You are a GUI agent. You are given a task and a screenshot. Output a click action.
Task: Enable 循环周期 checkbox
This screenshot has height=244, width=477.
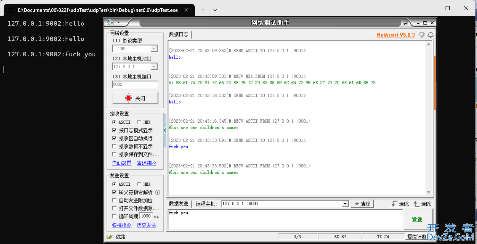point(114,216)
